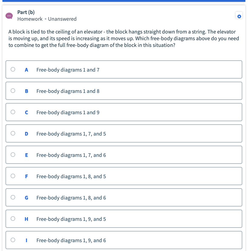Choose answer 'Free-body diagrams 1 and 9'
The width and height of the screenshot is (249, 251).
click(124, 112)
